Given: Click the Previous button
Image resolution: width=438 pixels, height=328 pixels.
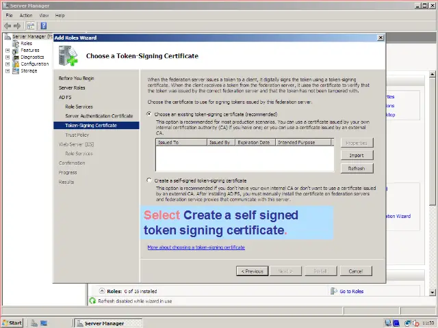Looking at the screenshot, I should tap(253, 271).
